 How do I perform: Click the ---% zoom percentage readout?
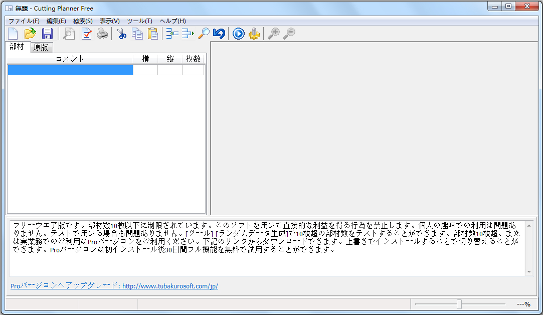pos(523,304)
